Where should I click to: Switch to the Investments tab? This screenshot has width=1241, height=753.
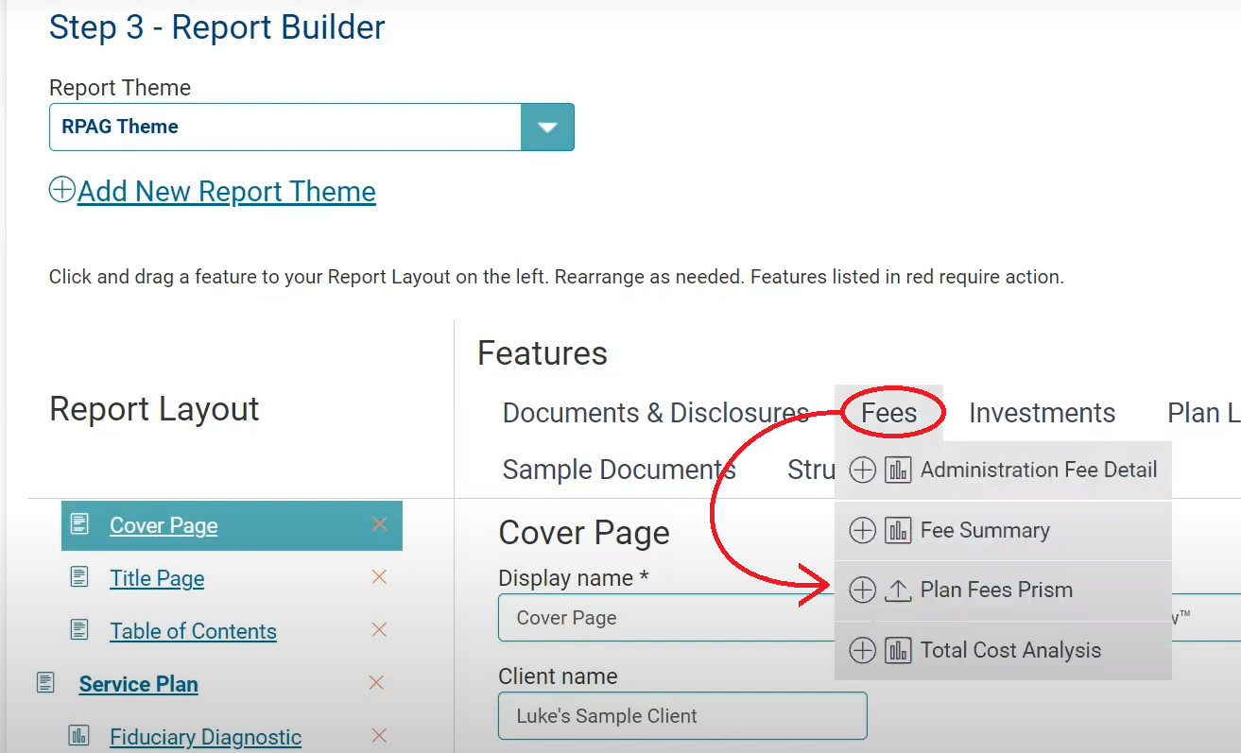tap(1042, 413)
